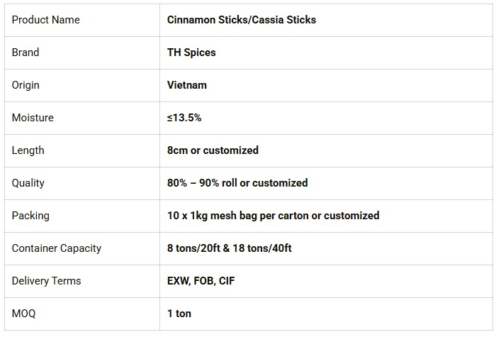Screen dimensions: 501x337
Task: Click the Packing label cell
Action: pyautogui.click(x=30, y=216)
